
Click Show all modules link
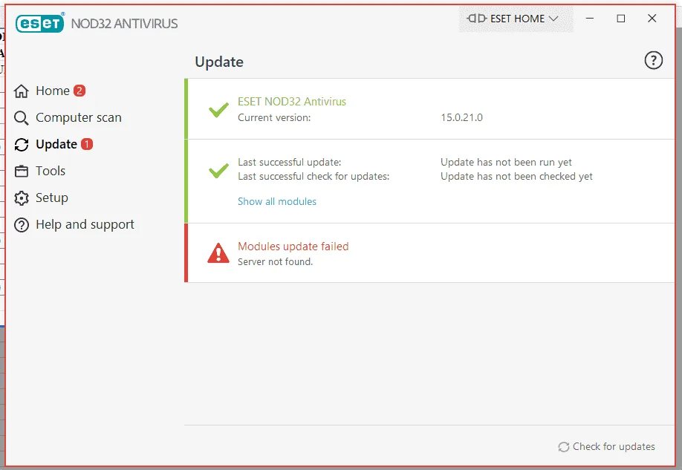(277, 201)
